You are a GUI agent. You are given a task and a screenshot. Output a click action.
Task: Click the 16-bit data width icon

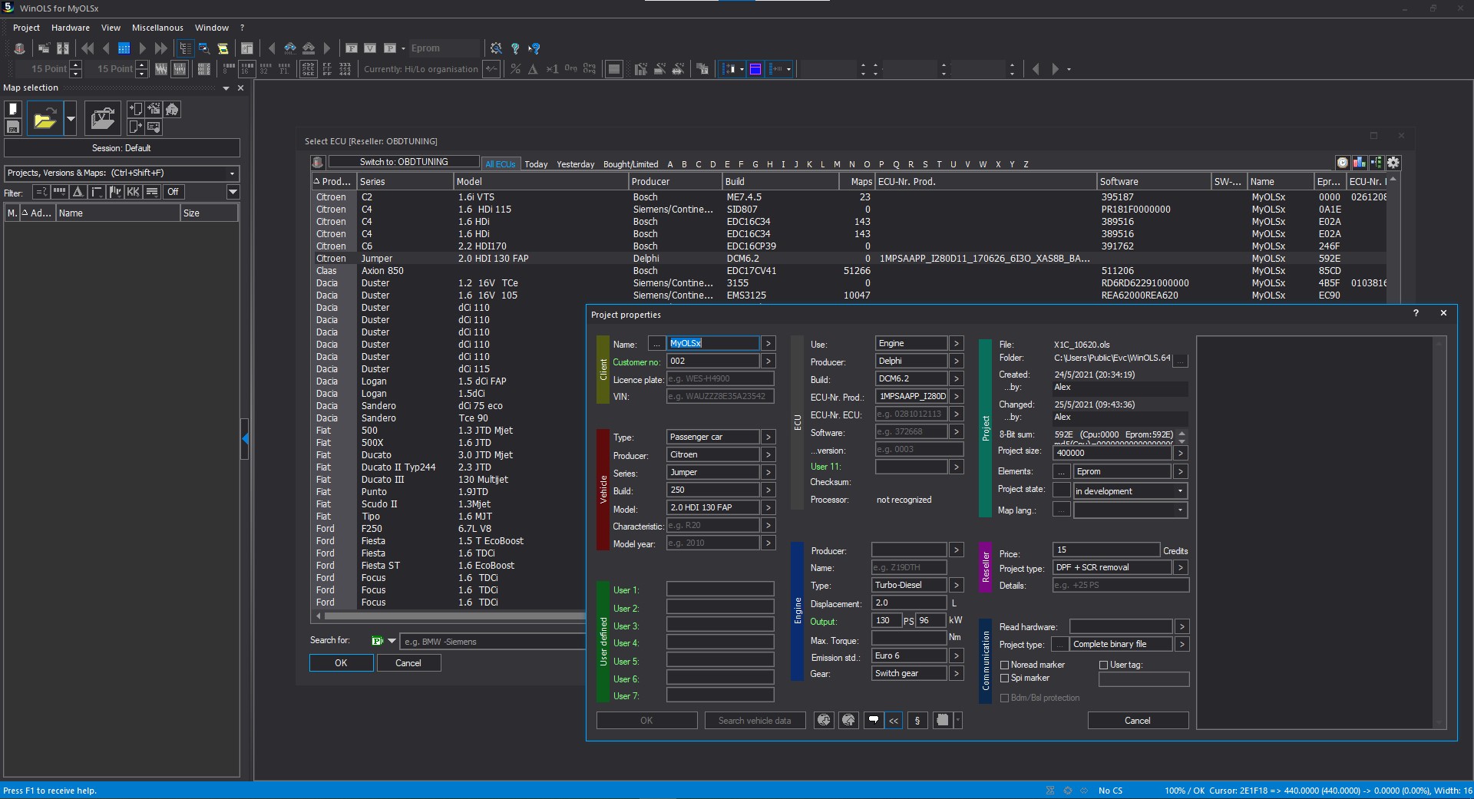[246, 69]
